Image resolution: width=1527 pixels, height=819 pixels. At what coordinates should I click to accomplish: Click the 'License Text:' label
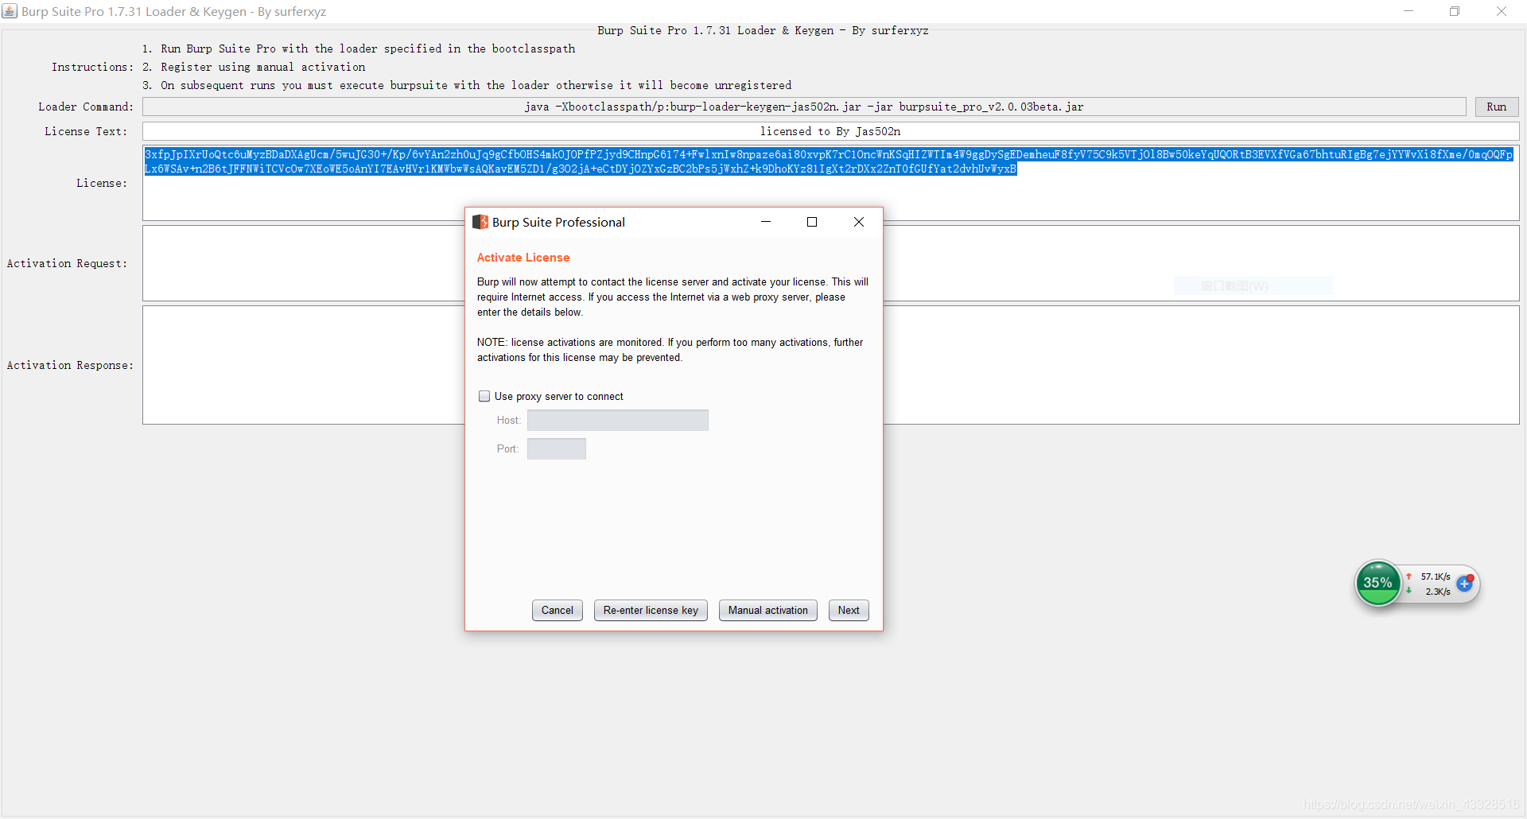[86, 131]
